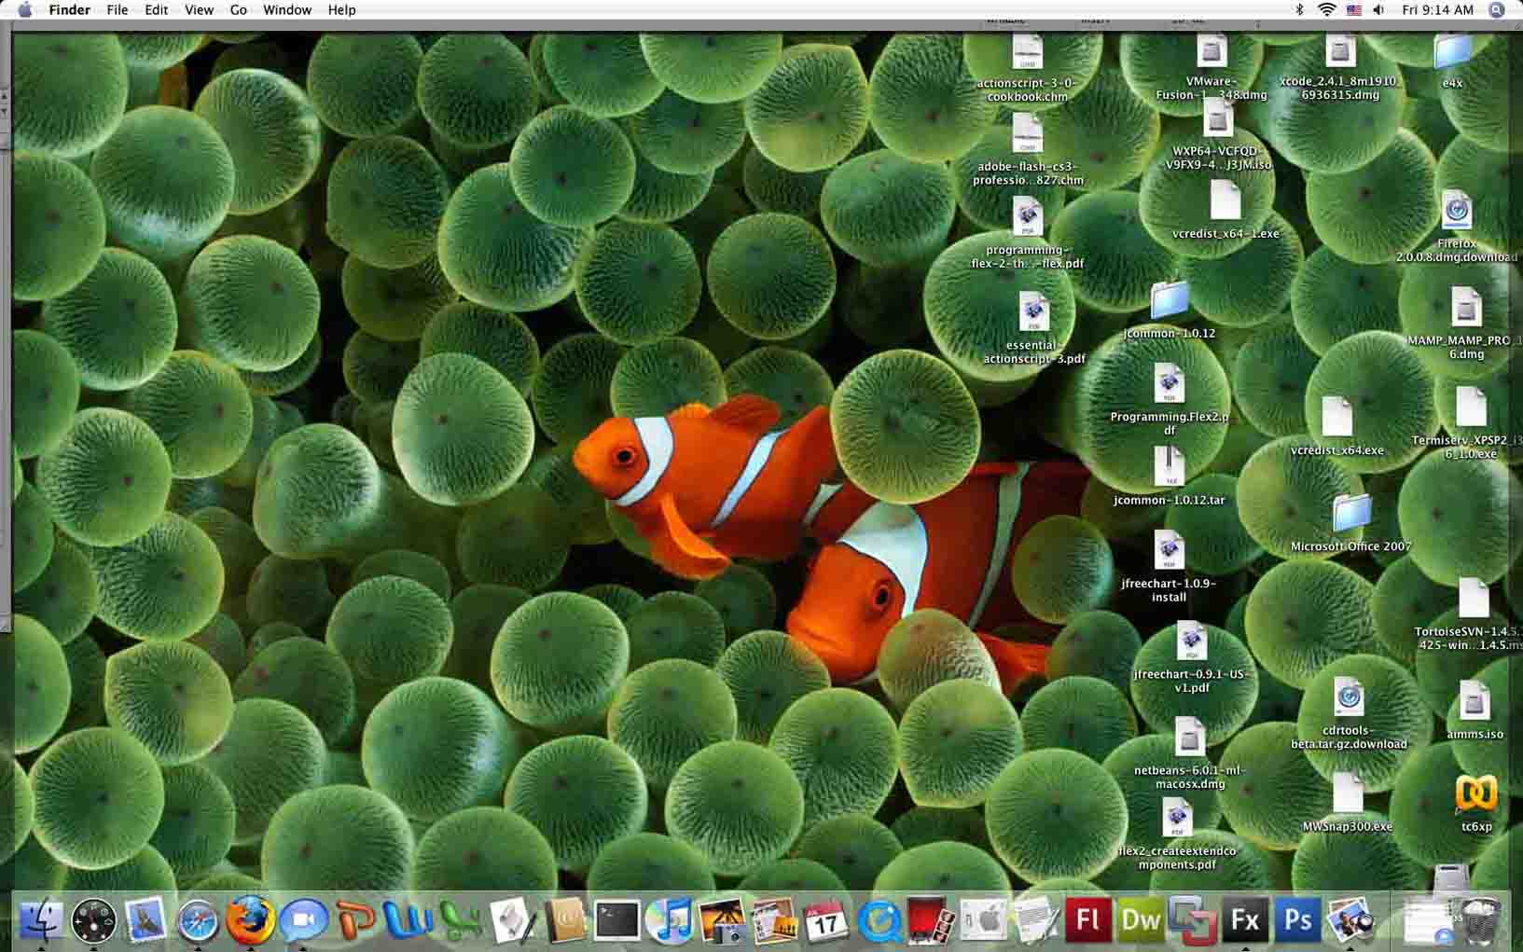Open Script Editor in the Dock

(513, 921)
